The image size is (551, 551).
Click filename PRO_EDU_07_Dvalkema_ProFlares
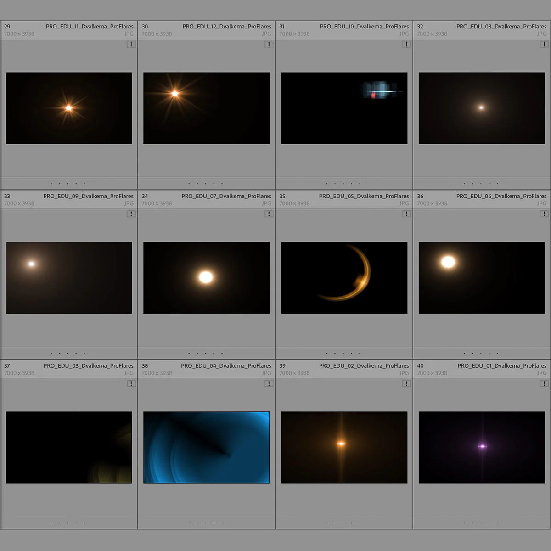(x=226, y=196)
